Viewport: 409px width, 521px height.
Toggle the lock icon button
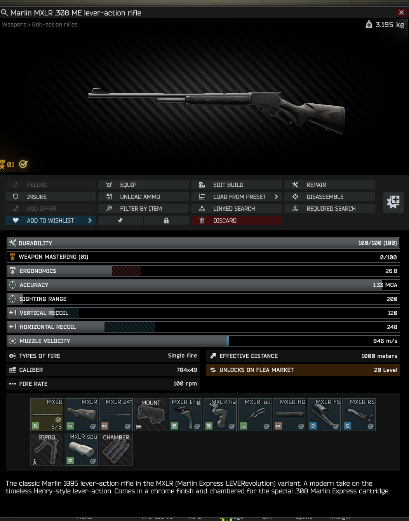coord(166,221)
